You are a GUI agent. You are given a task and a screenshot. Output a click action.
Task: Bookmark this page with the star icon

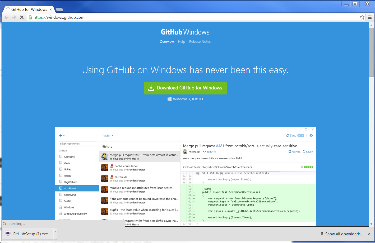coord(362,17)
